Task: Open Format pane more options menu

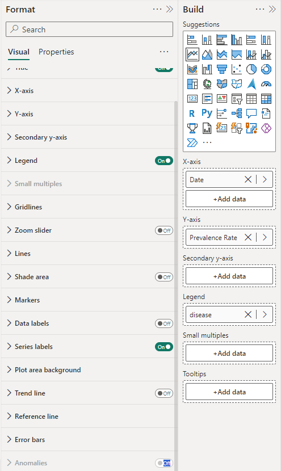Action: [157, 9]
